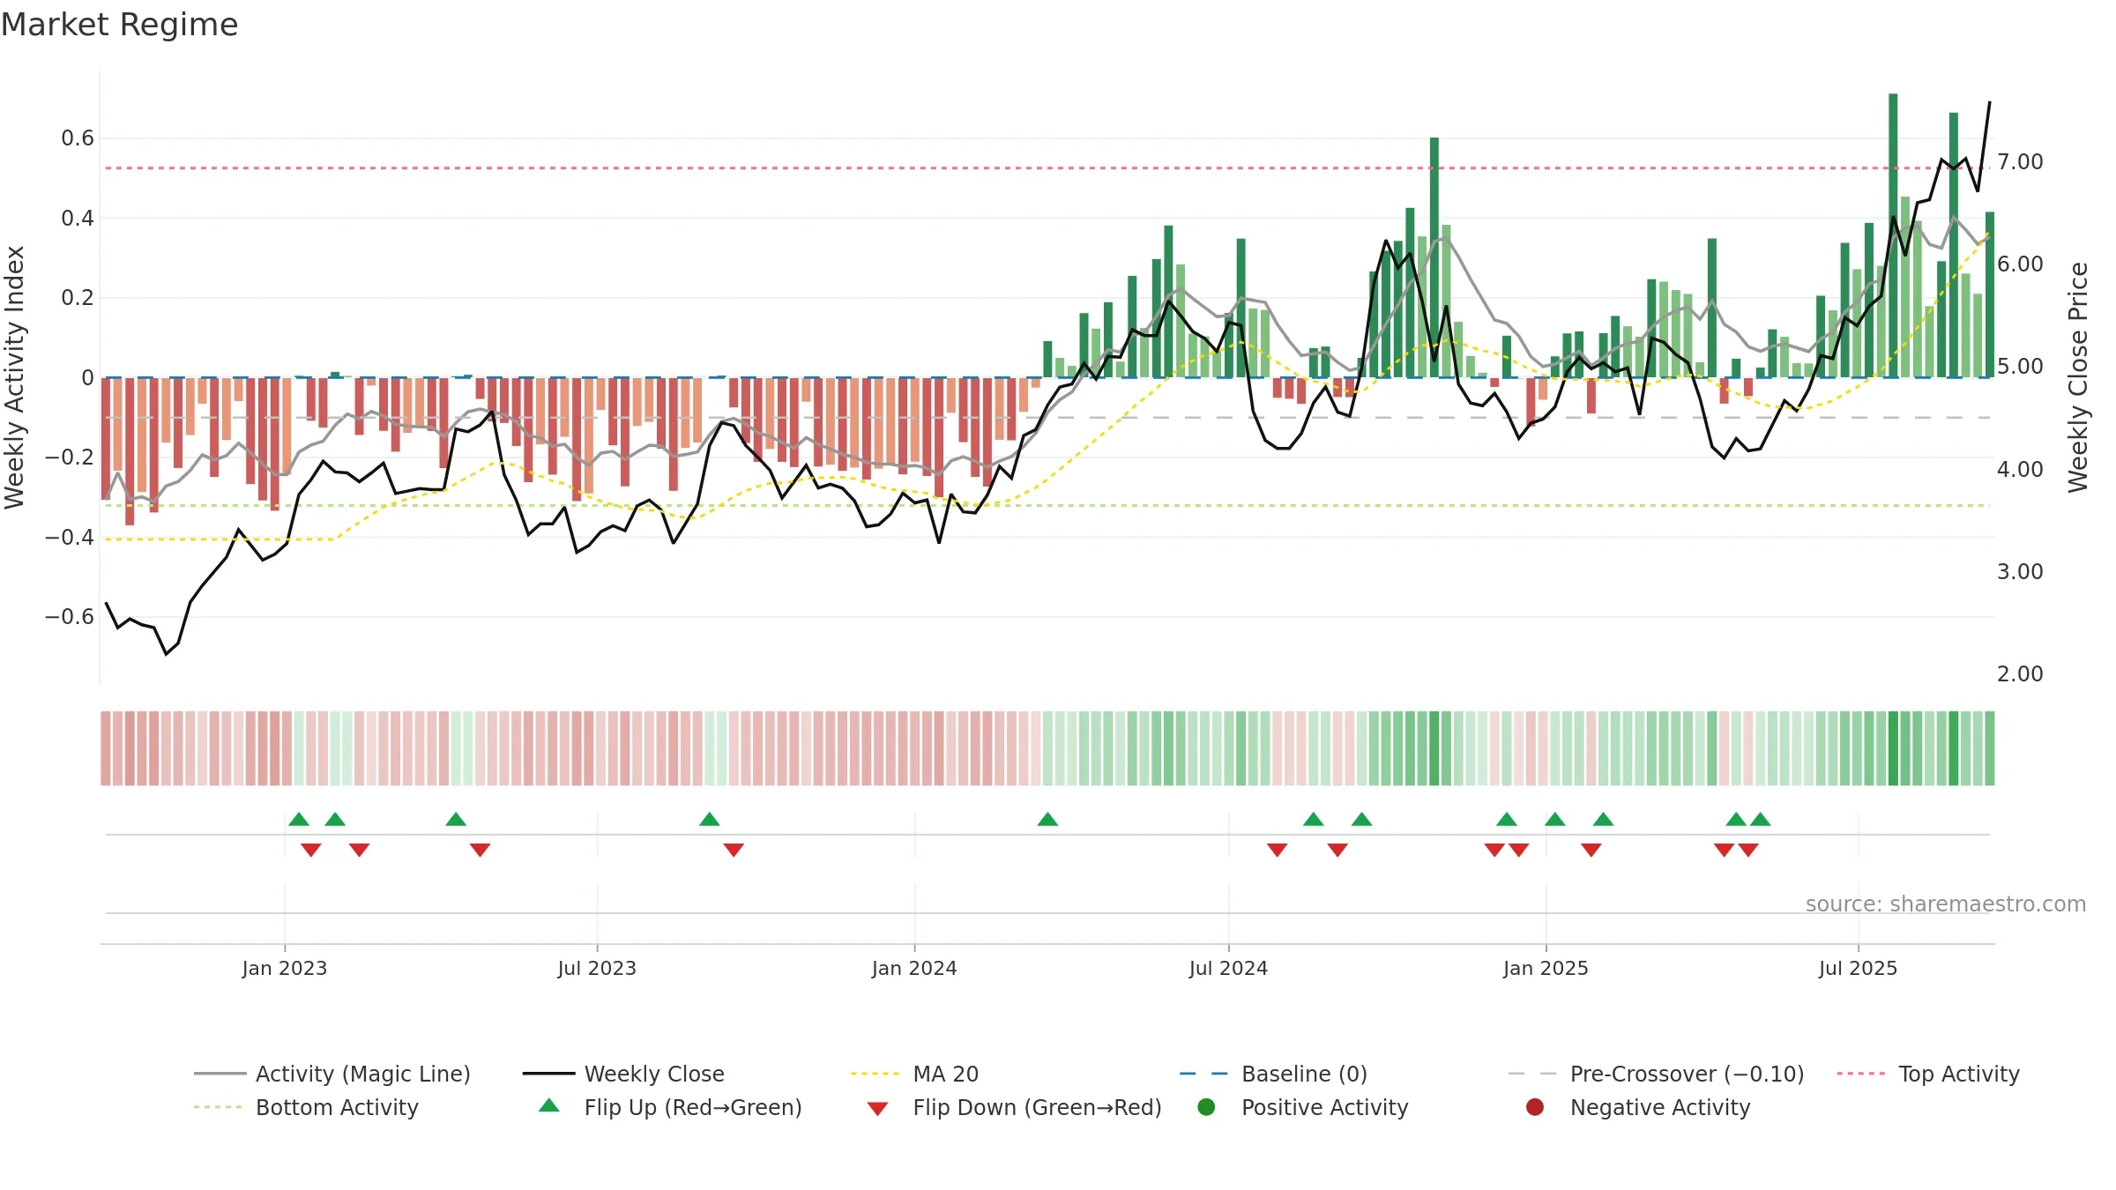Click the Market Regime chart title
The width and height of the screenshot is (2116, 1190).
coord(119,25)
